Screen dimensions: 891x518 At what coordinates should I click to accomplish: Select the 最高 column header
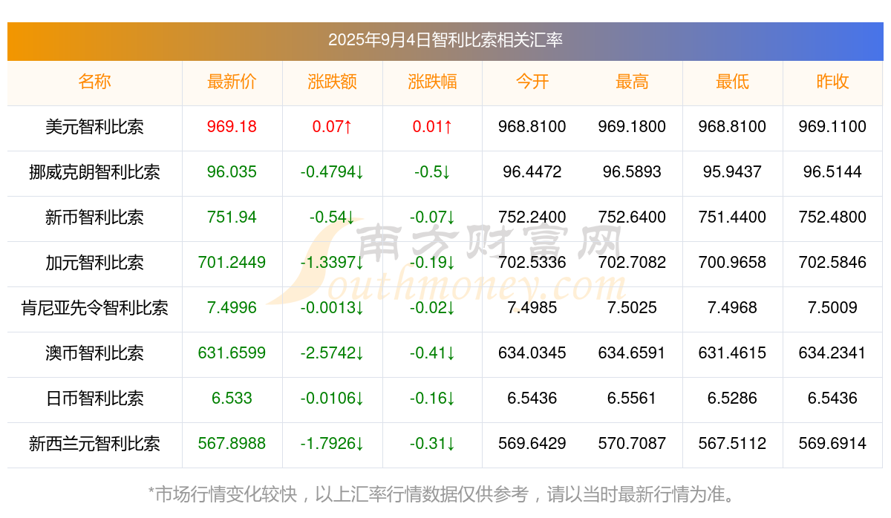pos(632,82)
